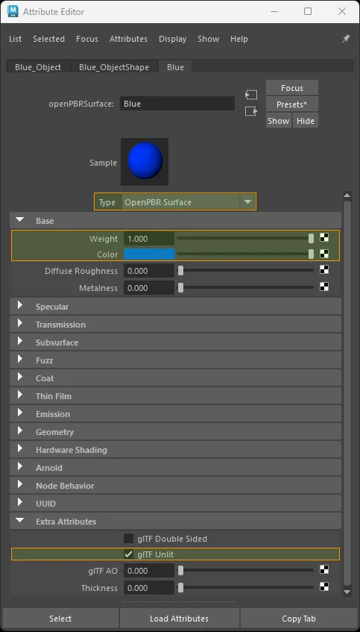360x632 pixels.
Task: Click the openPBRSurface name field
Action: tap(177, 104)
